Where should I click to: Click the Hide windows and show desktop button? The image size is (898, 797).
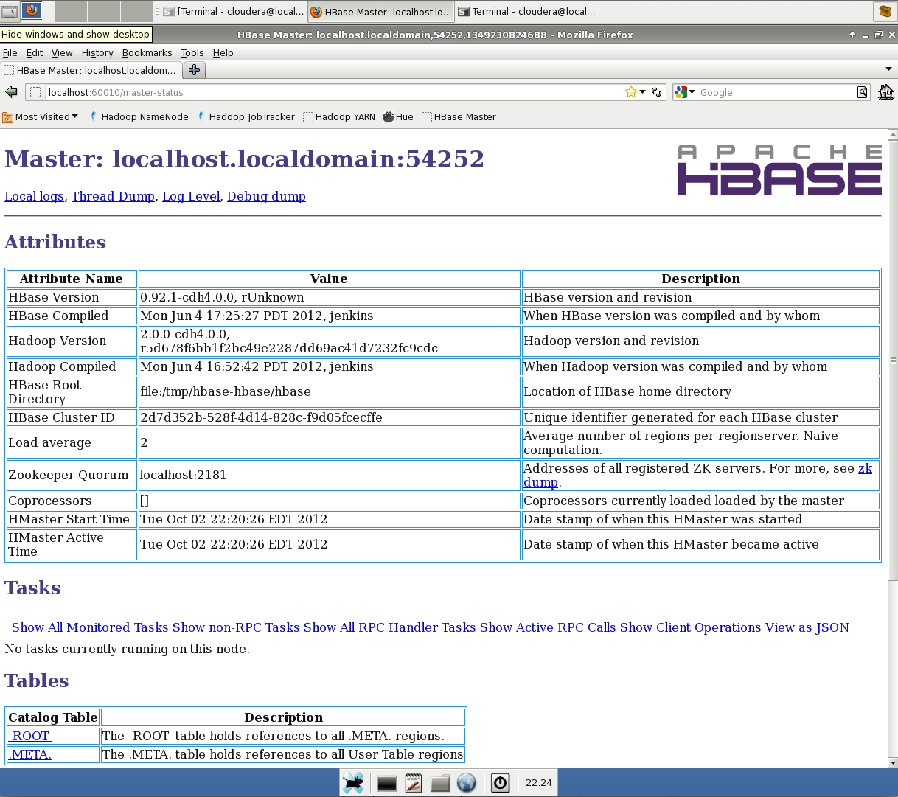10,12
